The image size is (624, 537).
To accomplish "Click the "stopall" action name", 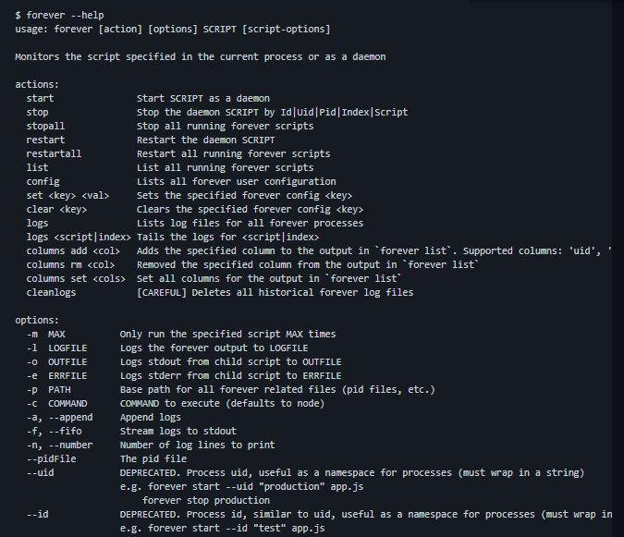I will point(45,126).
